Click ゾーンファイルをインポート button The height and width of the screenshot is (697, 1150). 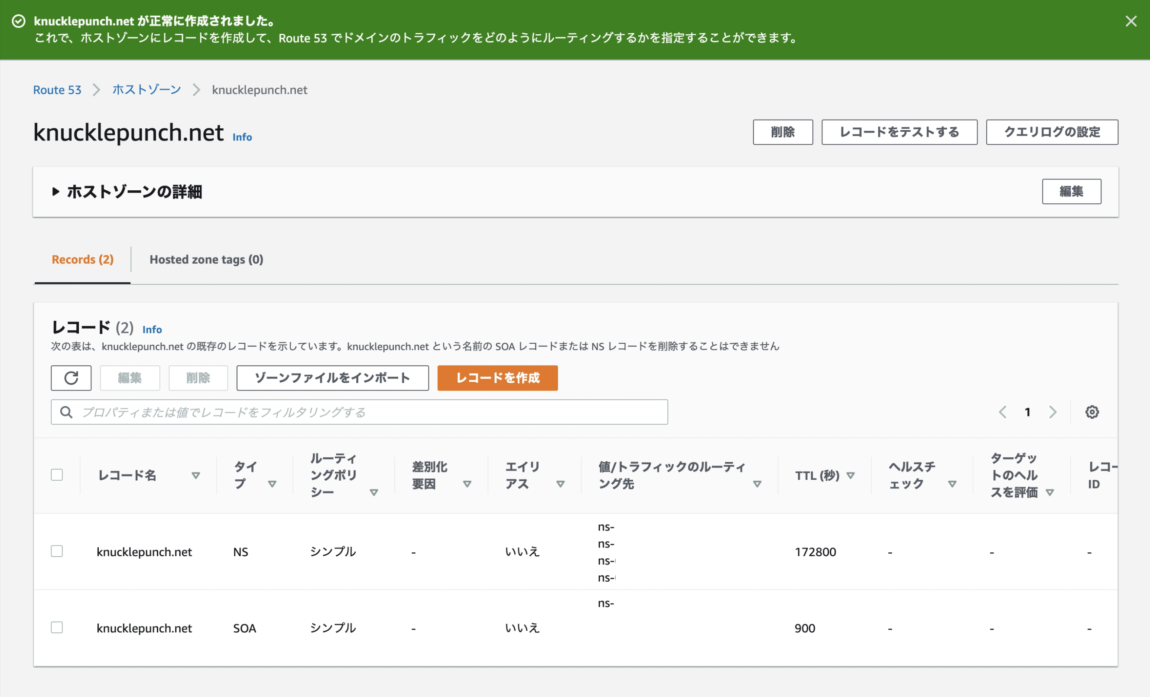coord(332,378)
